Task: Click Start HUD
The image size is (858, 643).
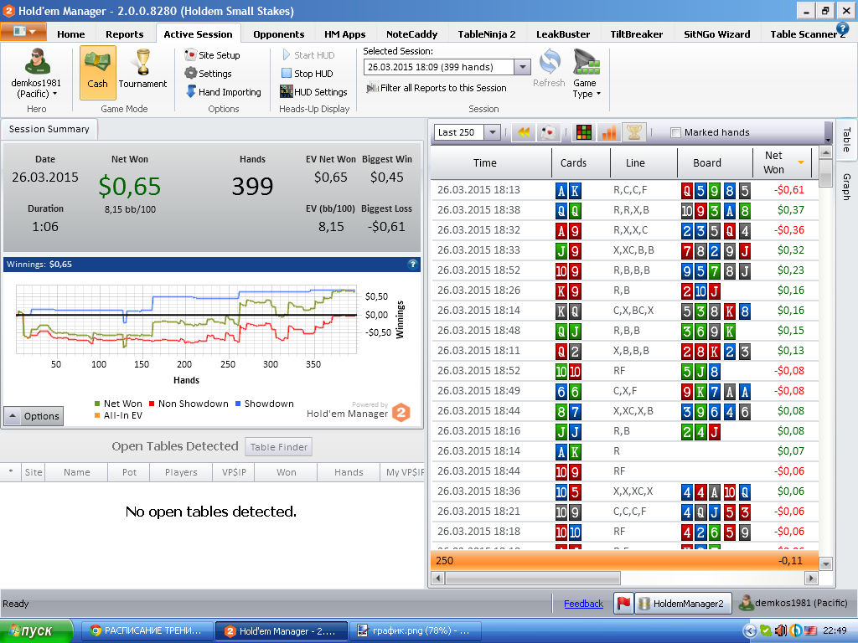Action: click(x=308, y=54)
